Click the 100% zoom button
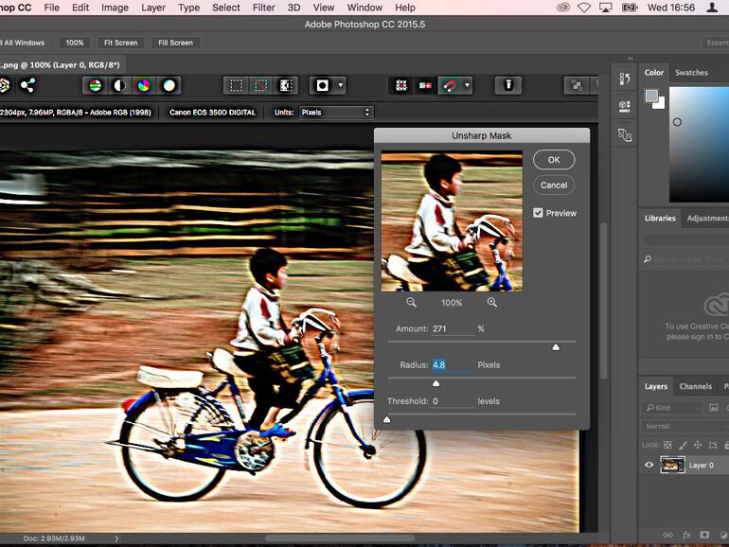The width and height of the screenshot is (729, 547). tap(75, 43)
